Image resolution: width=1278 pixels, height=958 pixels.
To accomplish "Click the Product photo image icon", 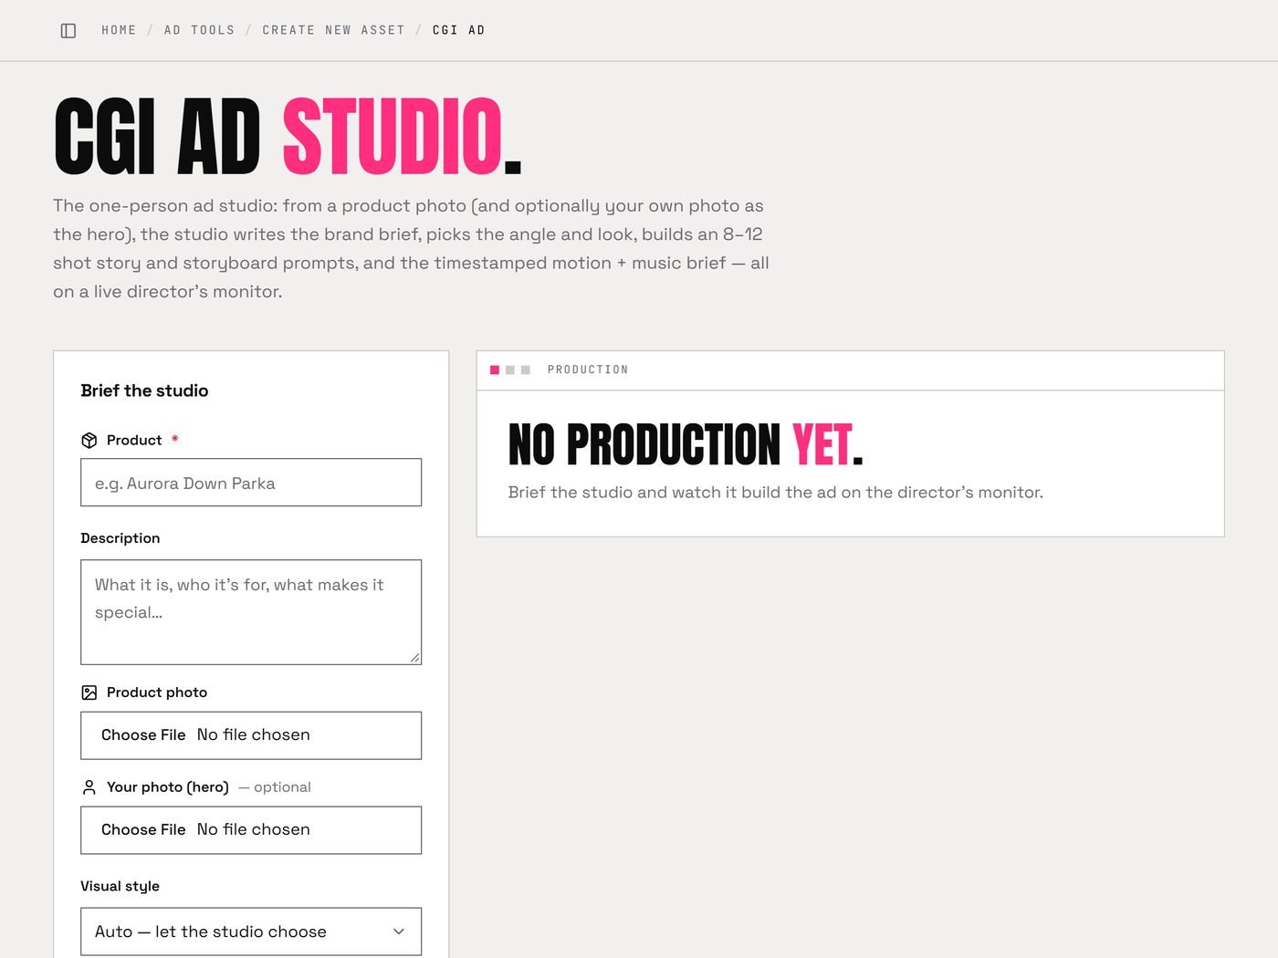I will point(89,692).
